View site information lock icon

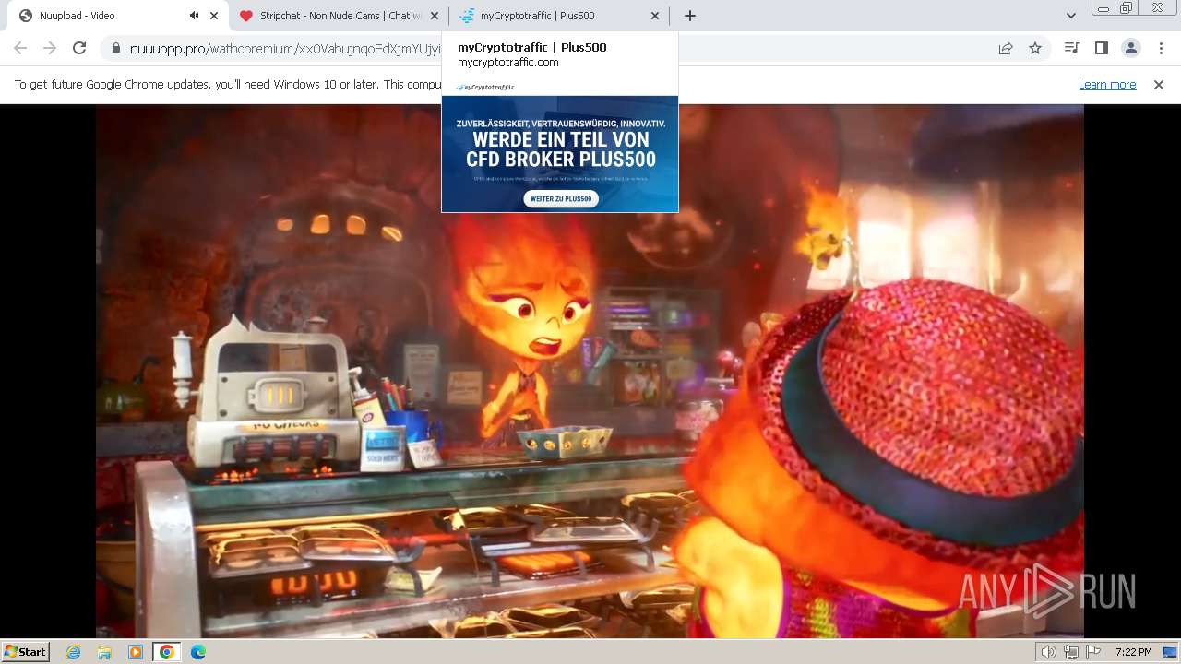click(x=115, y=49)
